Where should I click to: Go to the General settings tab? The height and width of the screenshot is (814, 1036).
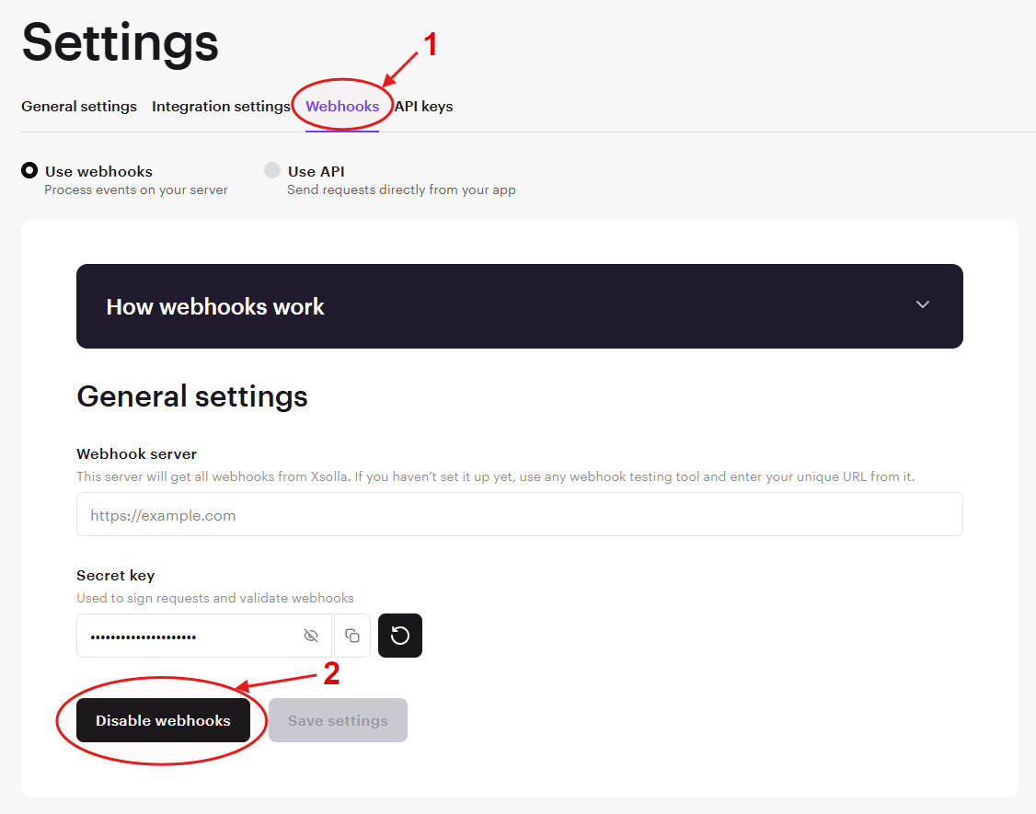point(78,106)
